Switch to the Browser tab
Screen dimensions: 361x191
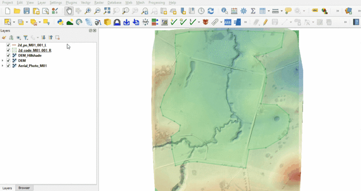(23, 188)
